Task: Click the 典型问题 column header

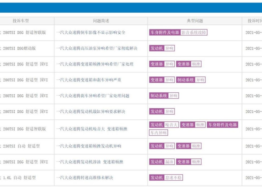Action: [195, 21]
